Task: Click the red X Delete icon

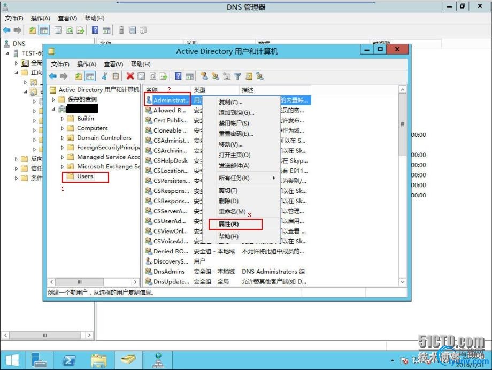Action: point(130,76)
